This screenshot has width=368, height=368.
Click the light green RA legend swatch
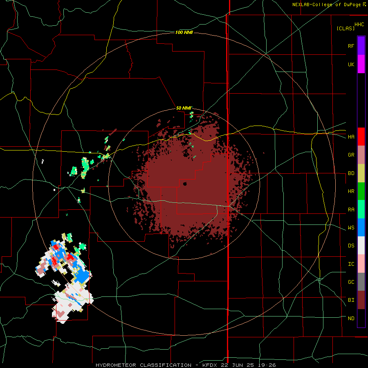coord(361,209)
